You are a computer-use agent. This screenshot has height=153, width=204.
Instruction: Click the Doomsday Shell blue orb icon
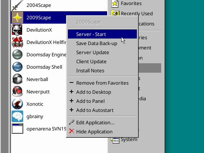coord(17,67)
